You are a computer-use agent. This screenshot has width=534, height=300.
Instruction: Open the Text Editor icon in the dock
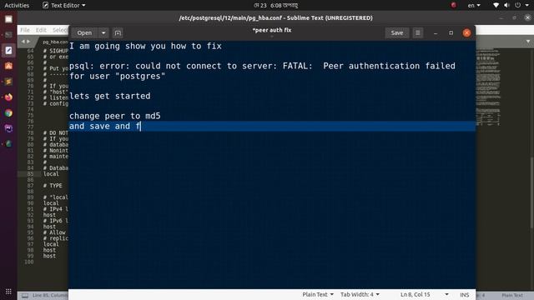pyautogui.click(x=8, y=50)
